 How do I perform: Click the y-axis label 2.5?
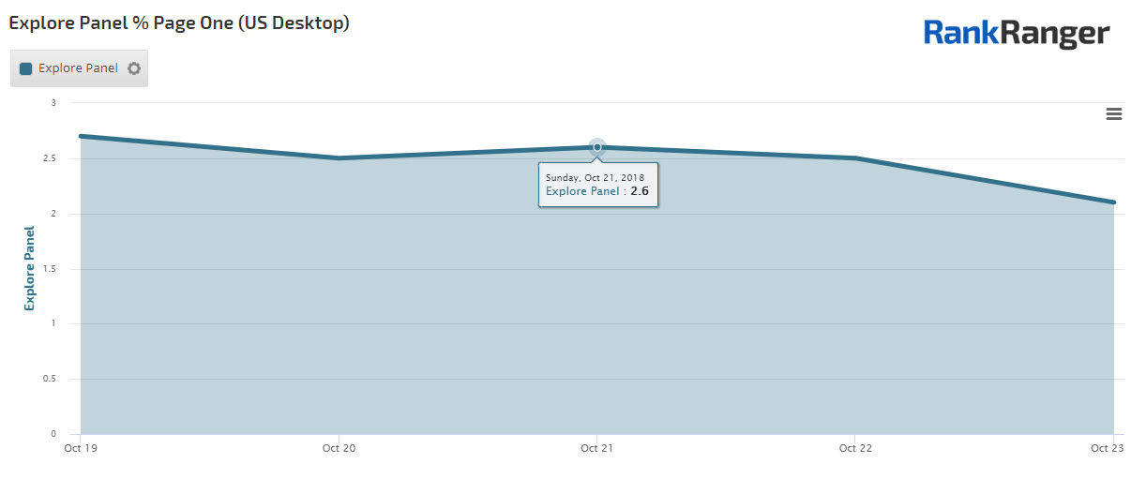(50, 158)
